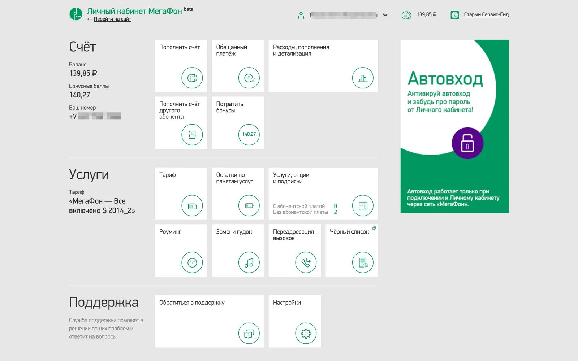Click the Личный кабинет МегаФон title

point(134,11)
